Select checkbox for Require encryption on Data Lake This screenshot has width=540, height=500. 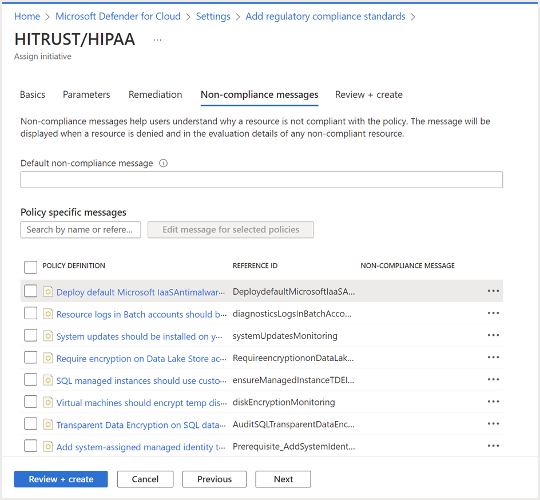pos(31,358)
